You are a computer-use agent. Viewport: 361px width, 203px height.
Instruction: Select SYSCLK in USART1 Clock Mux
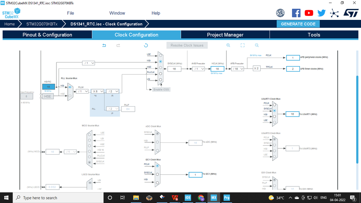point(274,111)
